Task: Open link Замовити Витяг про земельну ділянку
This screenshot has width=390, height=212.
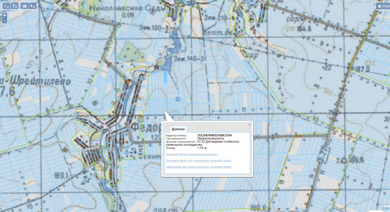Action: 191,154
